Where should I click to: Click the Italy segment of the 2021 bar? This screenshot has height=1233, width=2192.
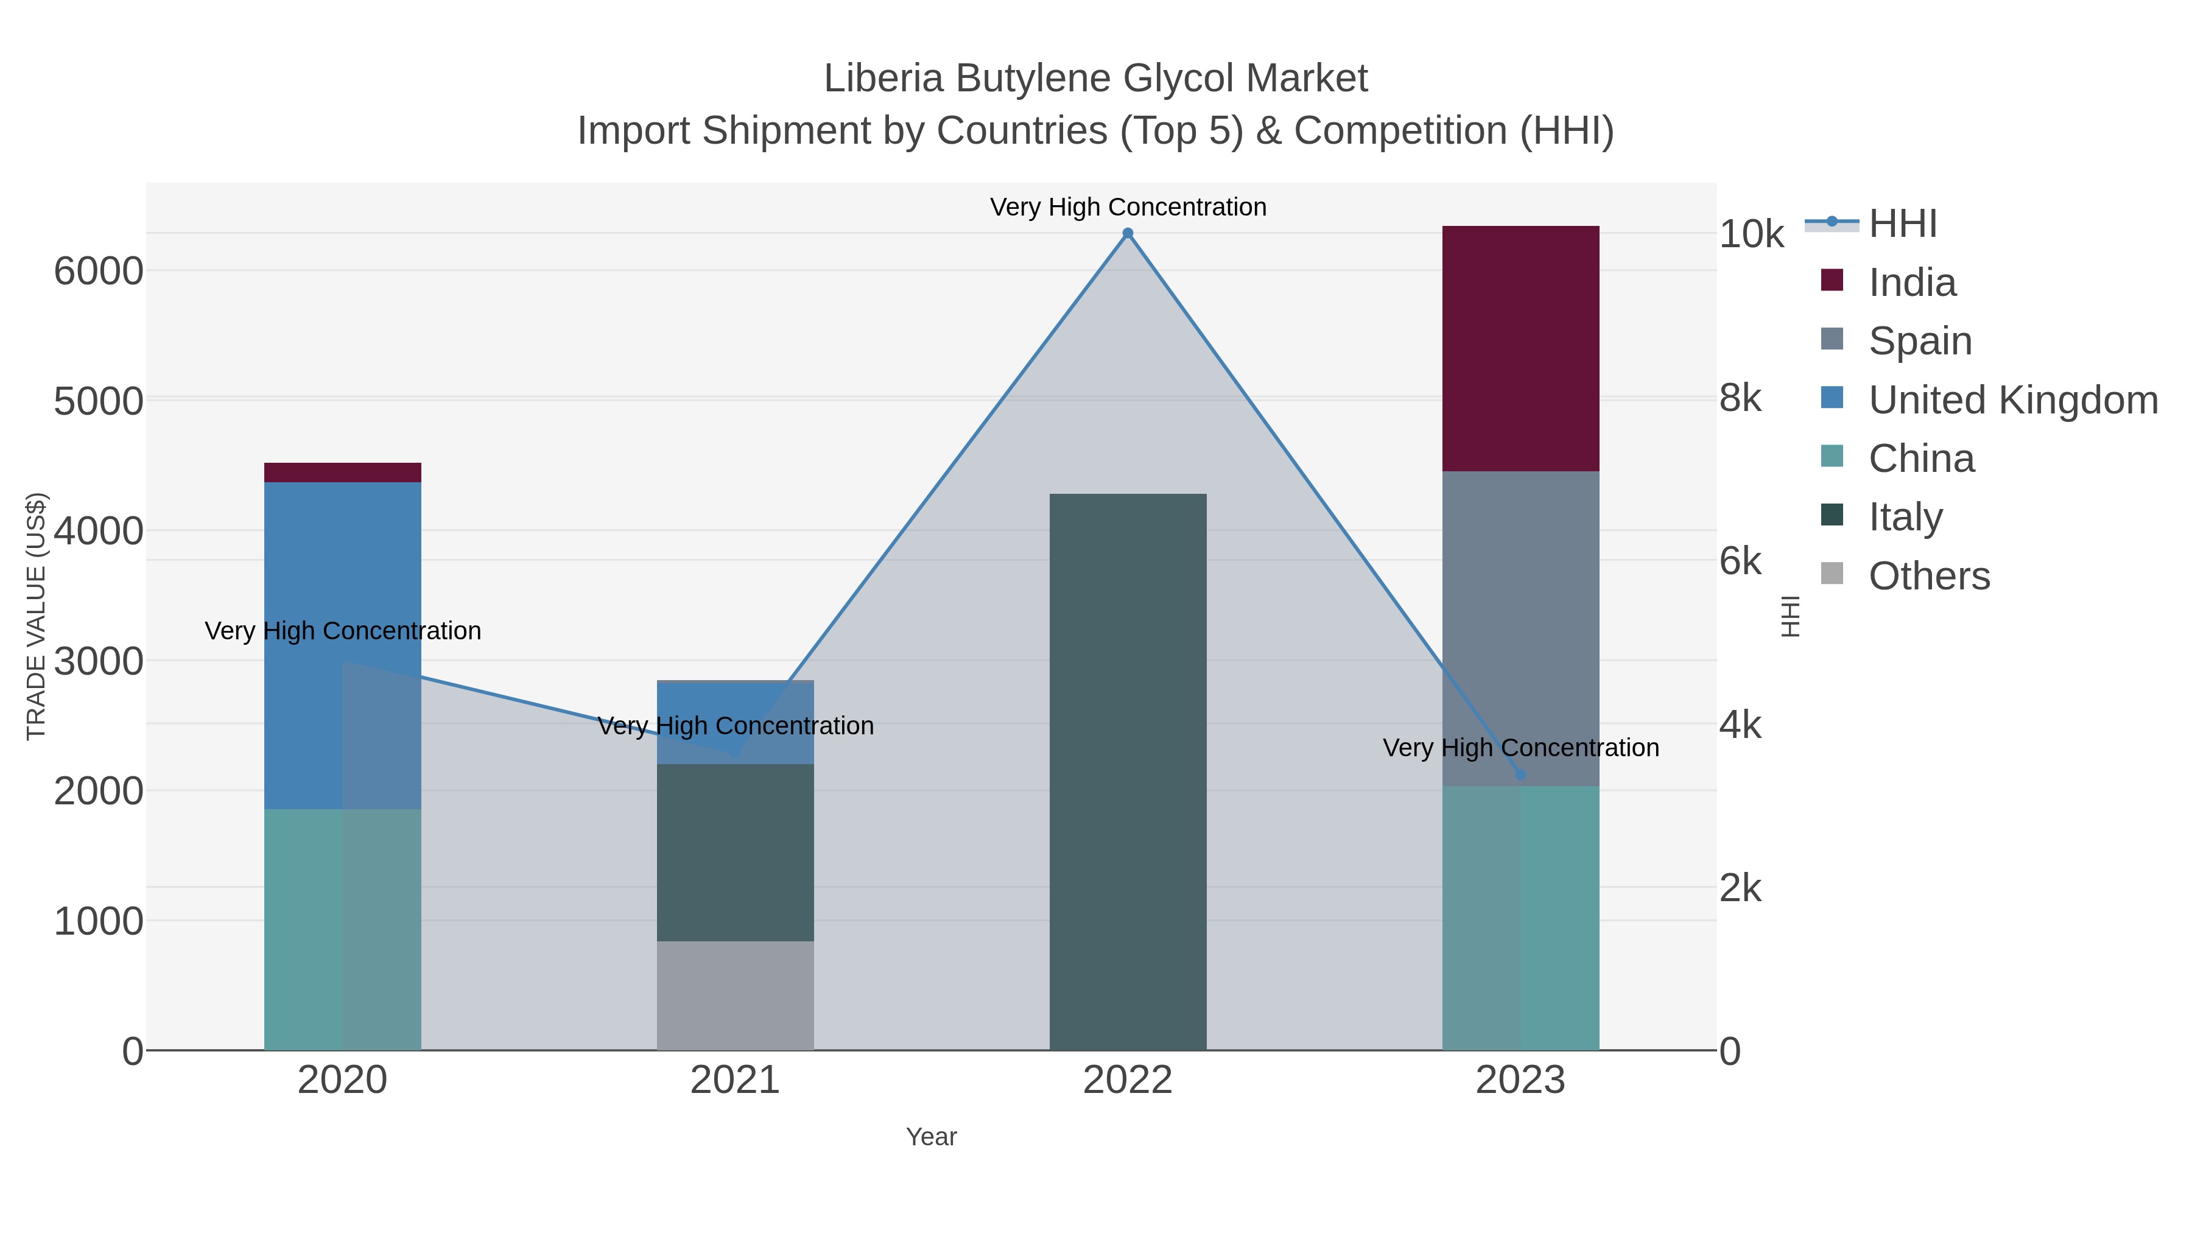point(735,852)
